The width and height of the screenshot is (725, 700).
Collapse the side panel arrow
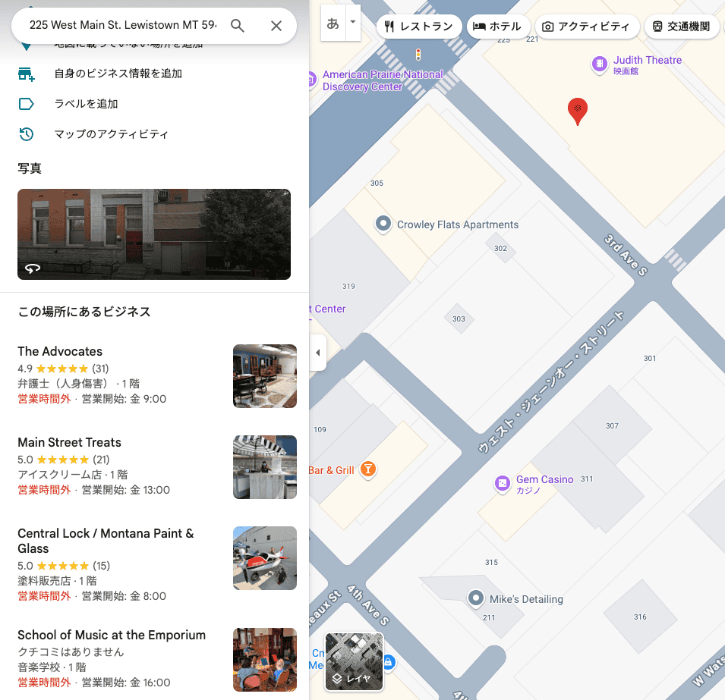click(x=318, y=353)
